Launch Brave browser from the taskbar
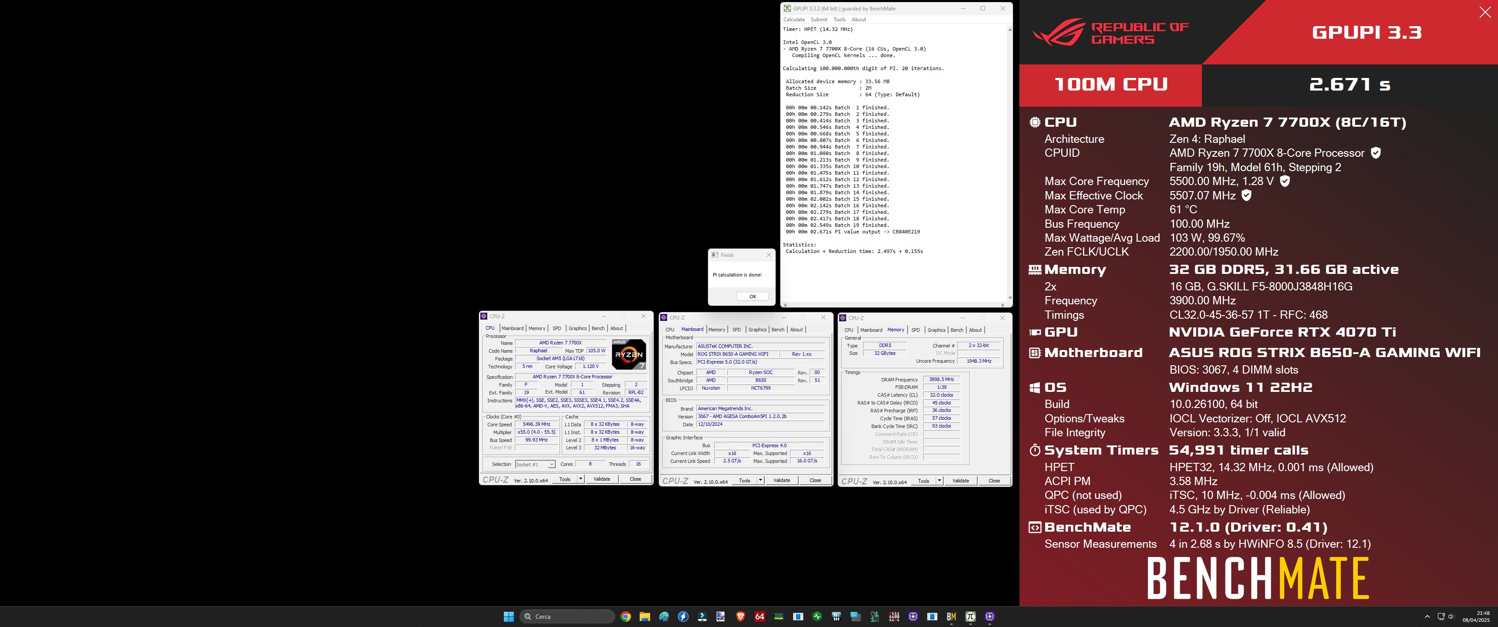The width and height of the screenshot is (1498, 627). click(x=740, y=617)
